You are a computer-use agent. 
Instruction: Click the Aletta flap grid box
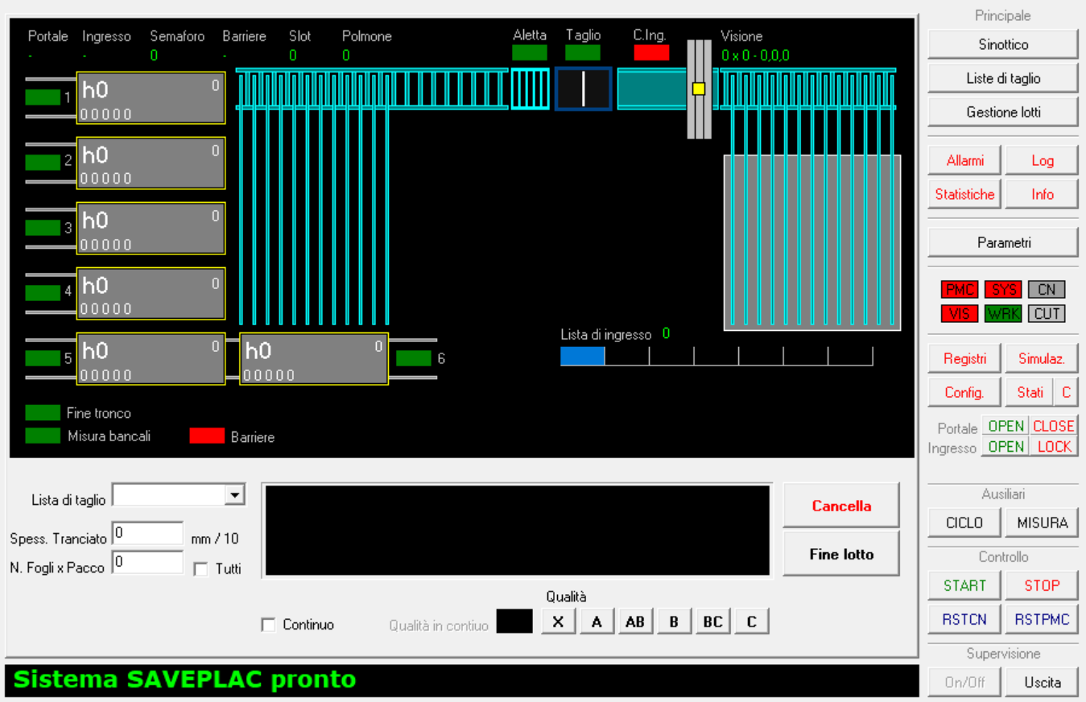click(x=530, y=89)
